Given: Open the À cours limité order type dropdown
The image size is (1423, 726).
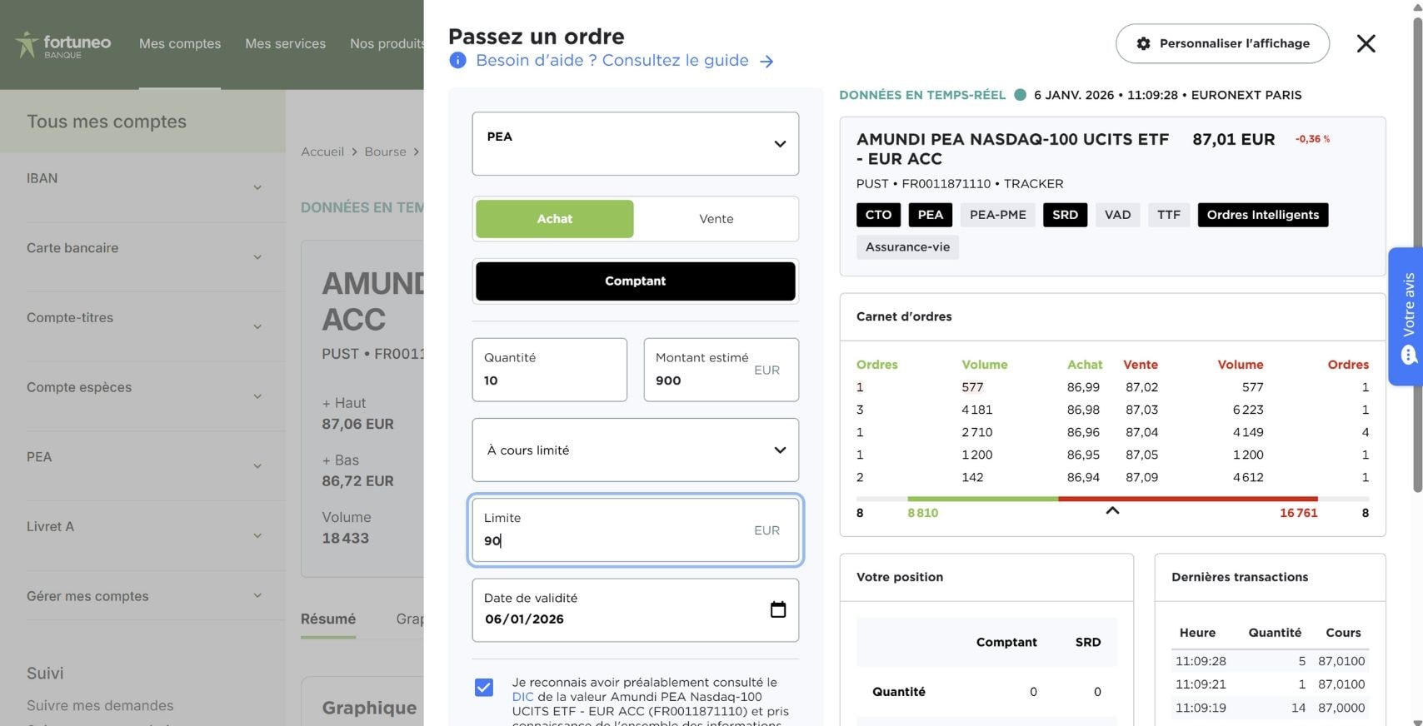Looking at the screenshot, I should point(635,450).
